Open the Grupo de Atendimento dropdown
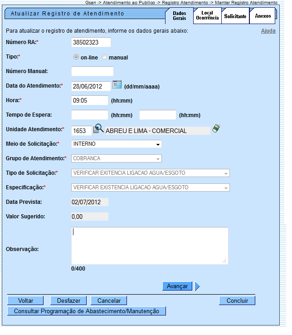Screen dimensions: 292x335 pyautogui.click(x=117, y=158)
